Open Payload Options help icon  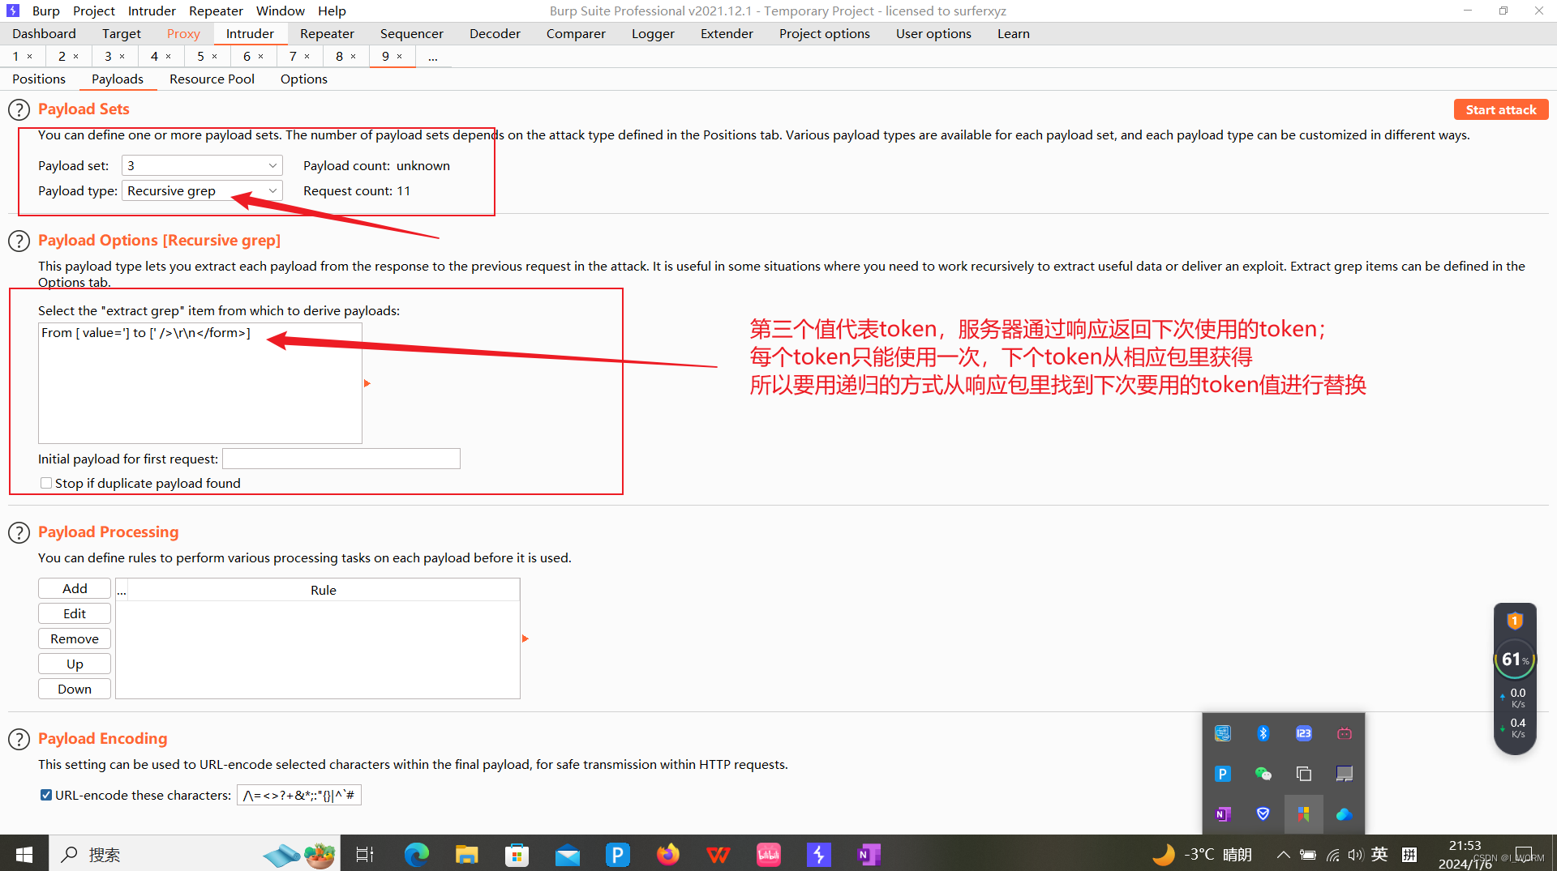point(19,241)
